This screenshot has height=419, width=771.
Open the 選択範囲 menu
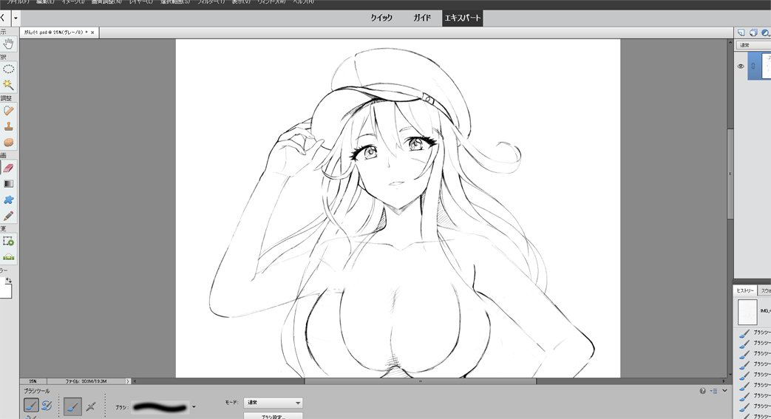[175, 2]
